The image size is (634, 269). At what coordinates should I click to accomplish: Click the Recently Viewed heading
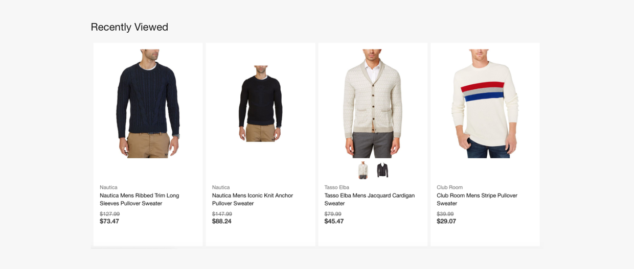pos(129,27)
